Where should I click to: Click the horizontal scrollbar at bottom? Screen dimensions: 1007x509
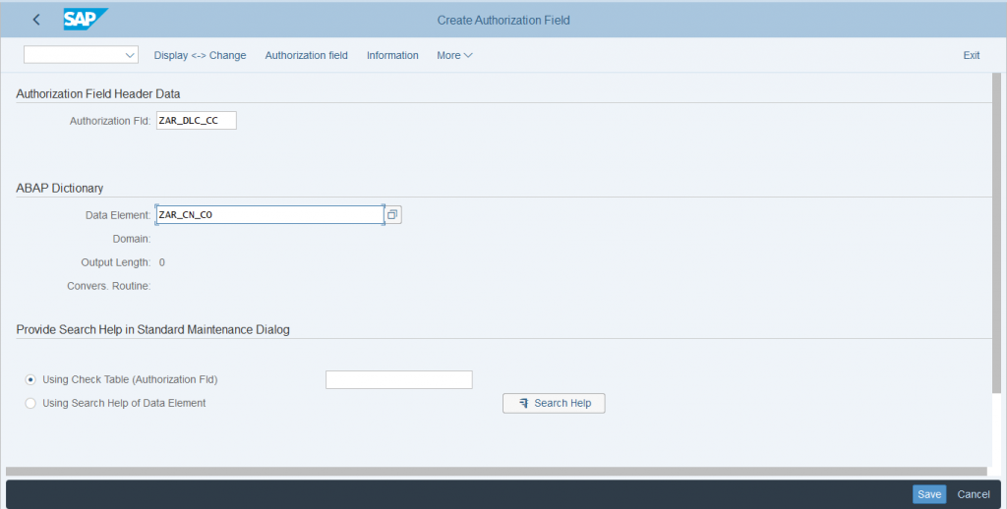[x=496, y=472]
